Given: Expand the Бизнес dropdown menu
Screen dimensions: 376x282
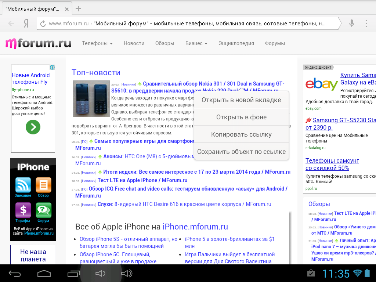Looking at the screenshot, I should (196, 43).
